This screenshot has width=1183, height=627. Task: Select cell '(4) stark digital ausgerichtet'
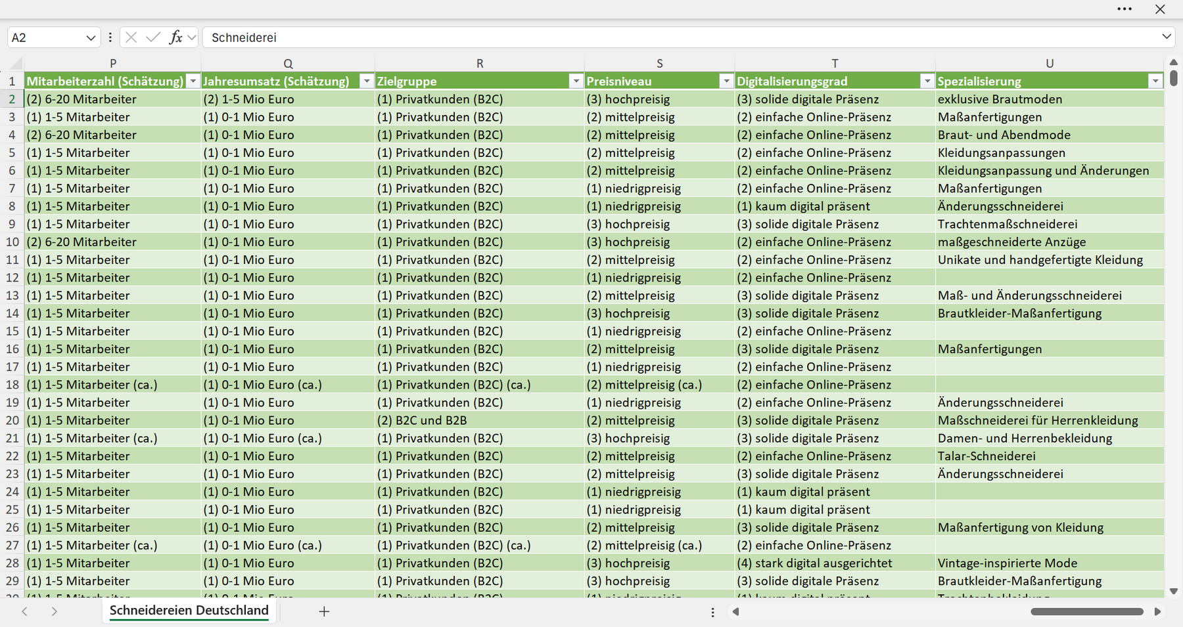(x=835, y=563)
